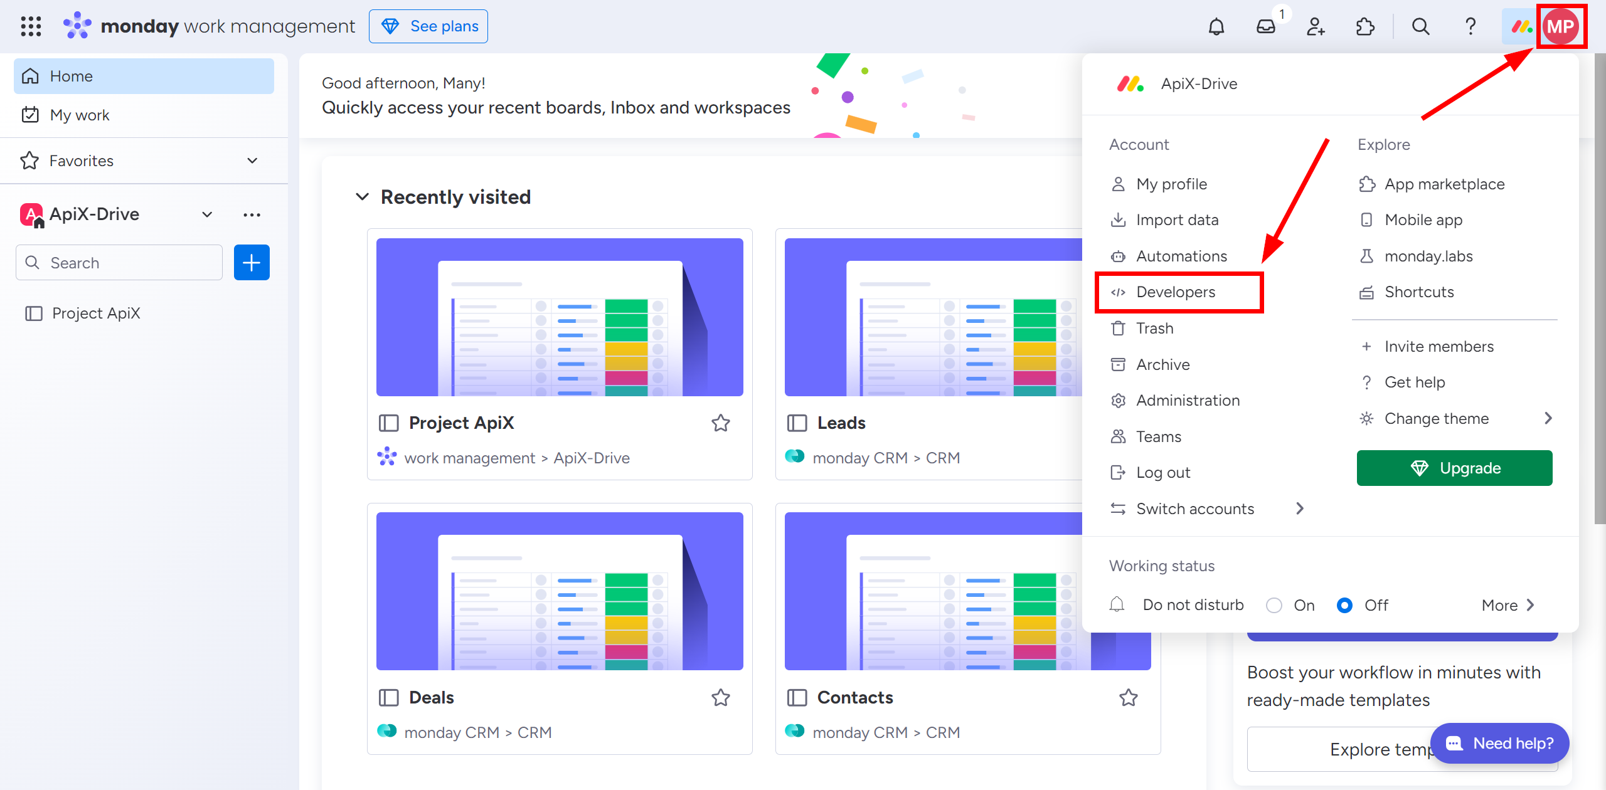The width and height of the screenshot is (1606, 790).
Task: Click the ApiX-Drive workspace avatar icon
Action: pos(31,214)
